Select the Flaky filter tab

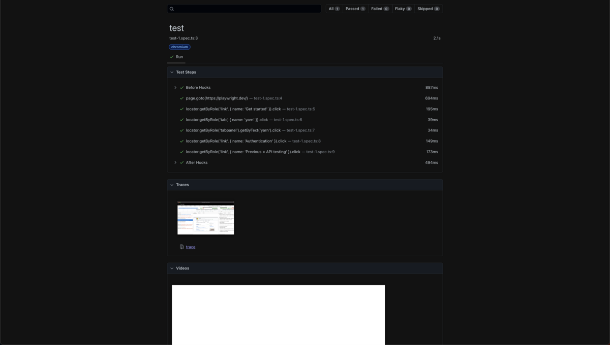pyautogui.click(x=403, y=9)
